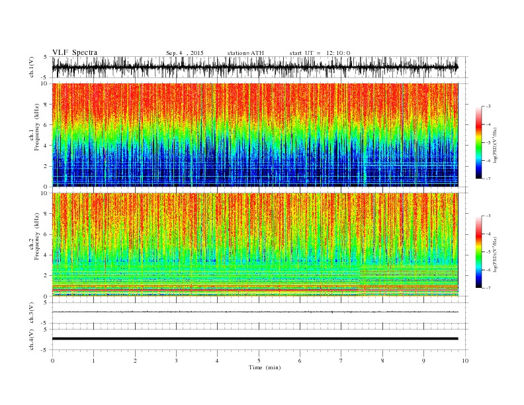524x405 pixels.
Task: Click the ch.2 log(PSD) color scale caption
Action: (496, 253)
